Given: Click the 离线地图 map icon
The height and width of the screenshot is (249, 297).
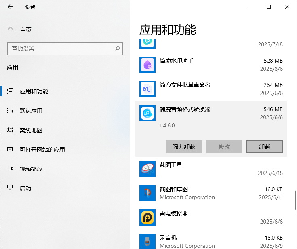Looking at the screenshot, I should [10, 130].
